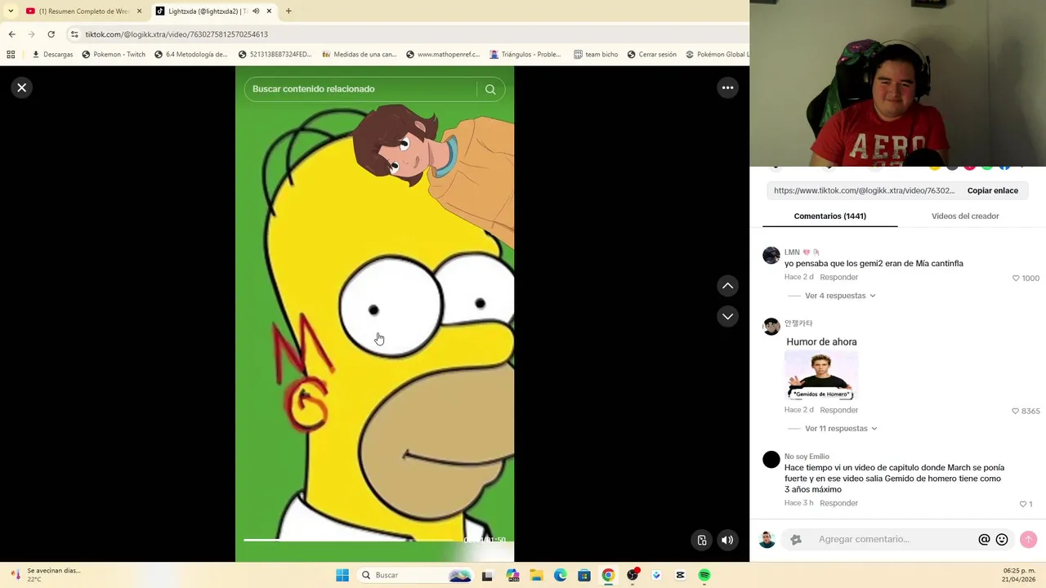Open Spotify from taskbar
Screen dimensions: 1046x588
pos(704,575)
